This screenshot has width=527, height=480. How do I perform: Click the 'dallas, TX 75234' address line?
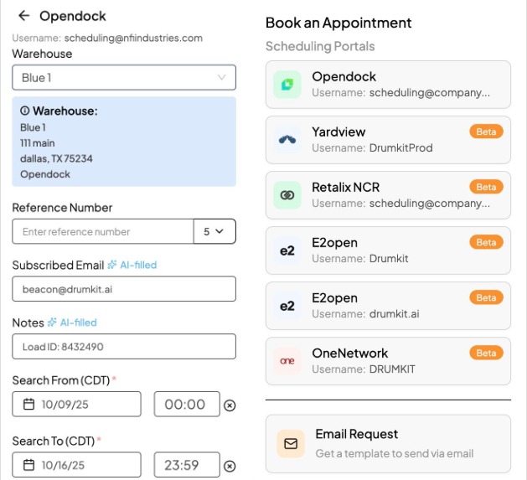(x=56, y=158)
